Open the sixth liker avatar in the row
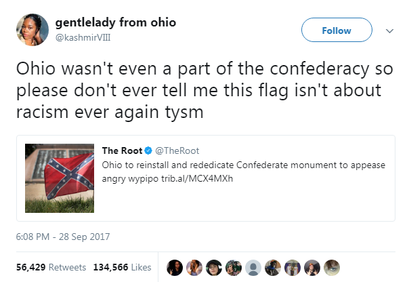This screenshot has width=409, height=282. tap(272, 267)
